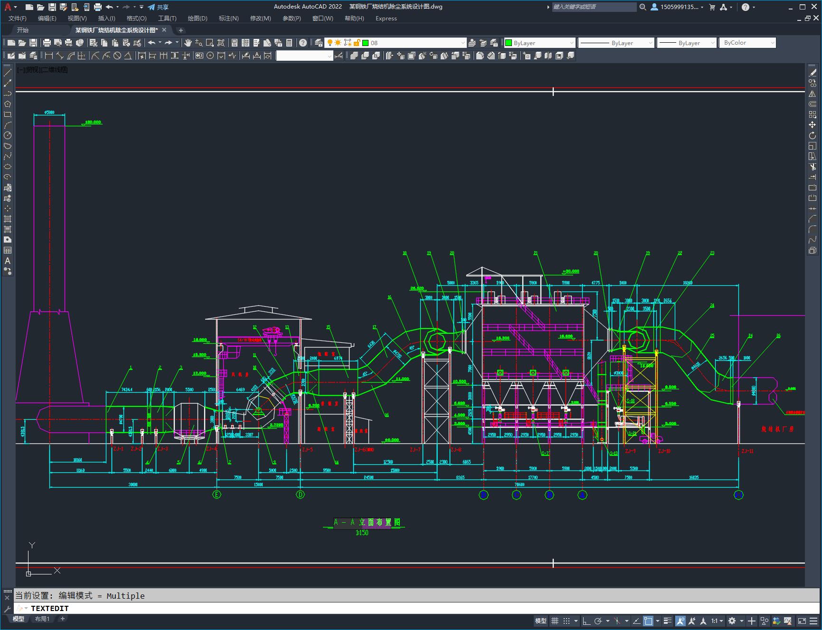Screen dimensions: 822x630
Task: Click the 共享 share button
Action: (x=158, y=7)
